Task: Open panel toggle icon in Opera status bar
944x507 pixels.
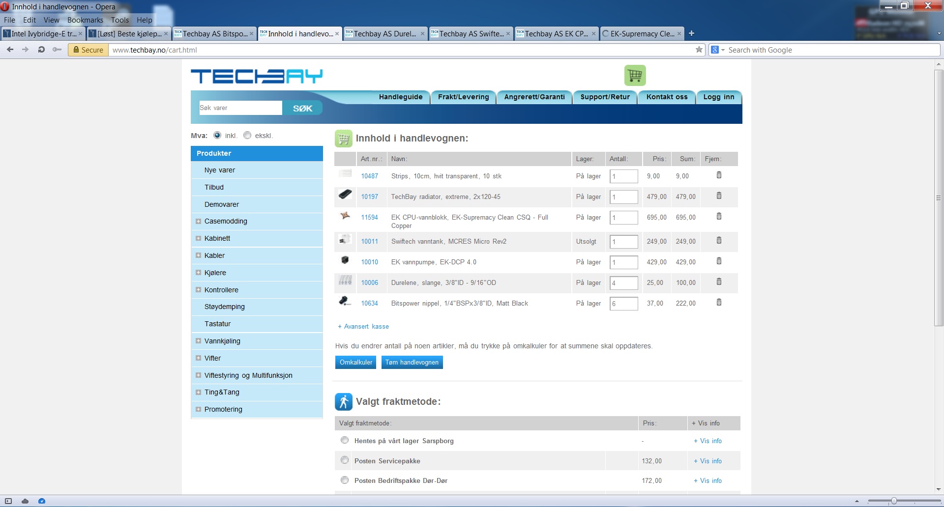Action: [x=8, y=501]
